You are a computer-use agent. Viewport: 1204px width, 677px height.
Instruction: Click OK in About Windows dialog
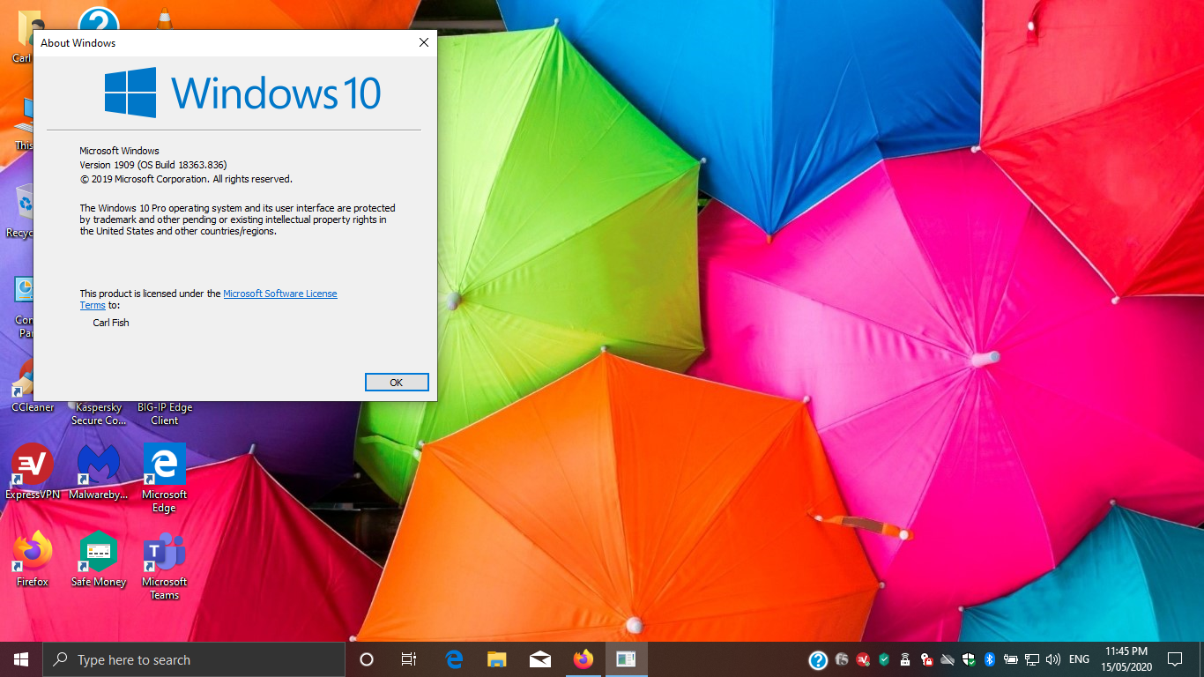point(397,382)
